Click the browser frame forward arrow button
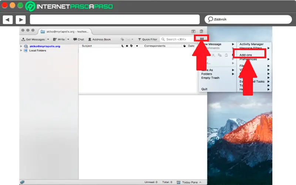Viewport: 296px width, 185px height. click(21, 20)
